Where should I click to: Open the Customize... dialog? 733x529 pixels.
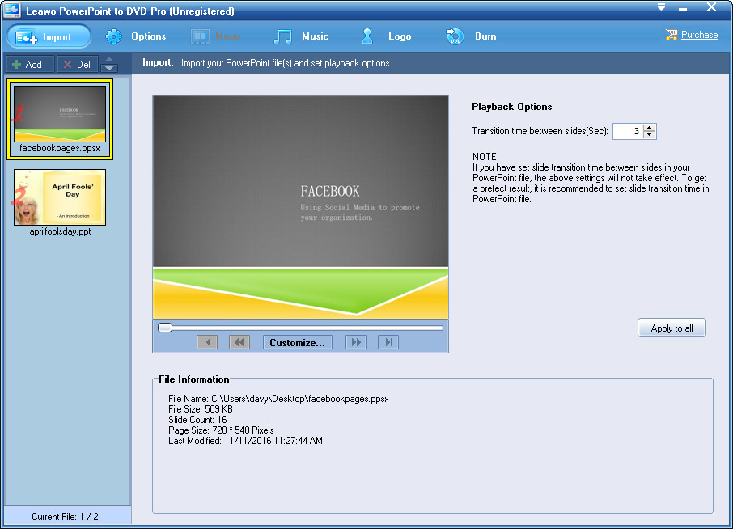(x=297, y=343)
